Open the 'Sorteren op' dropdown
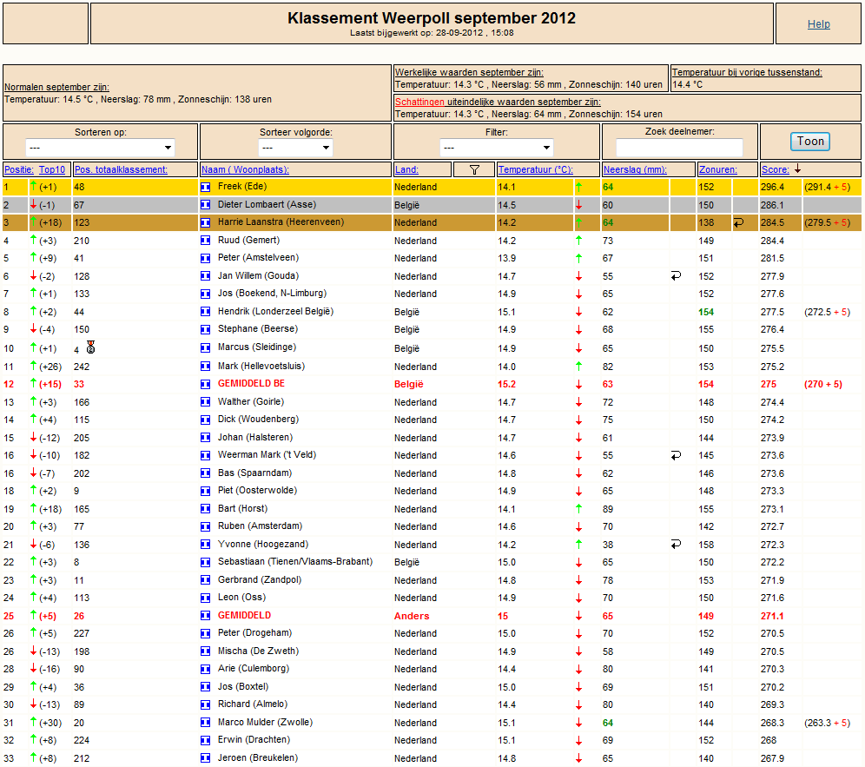The height and width of the screenshot is (767, 865). (x=100, y=148)
